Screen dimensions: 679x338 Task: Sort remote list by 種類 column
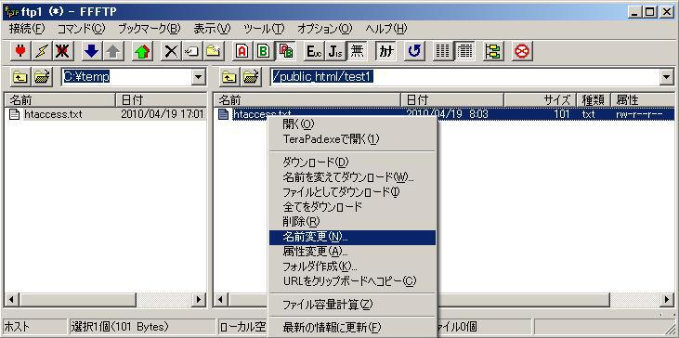click(x=594, y=100)
